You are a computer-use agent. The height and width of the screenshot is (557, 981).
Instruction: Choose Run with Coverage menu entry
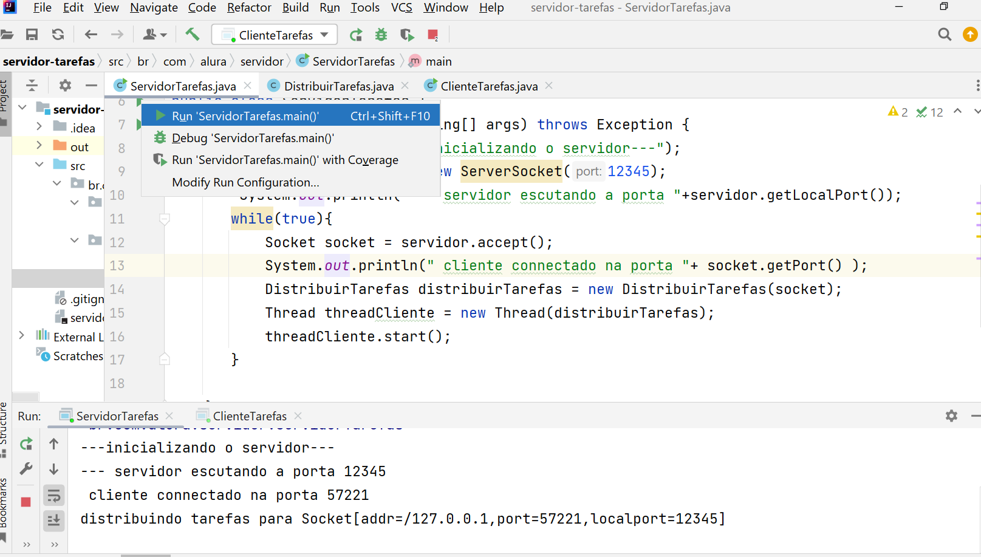[x=291, y=160]
